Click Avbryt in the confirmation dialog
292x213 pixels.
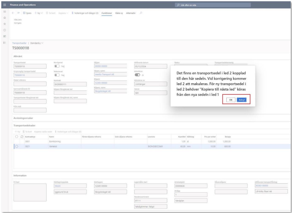pos(241,100)
